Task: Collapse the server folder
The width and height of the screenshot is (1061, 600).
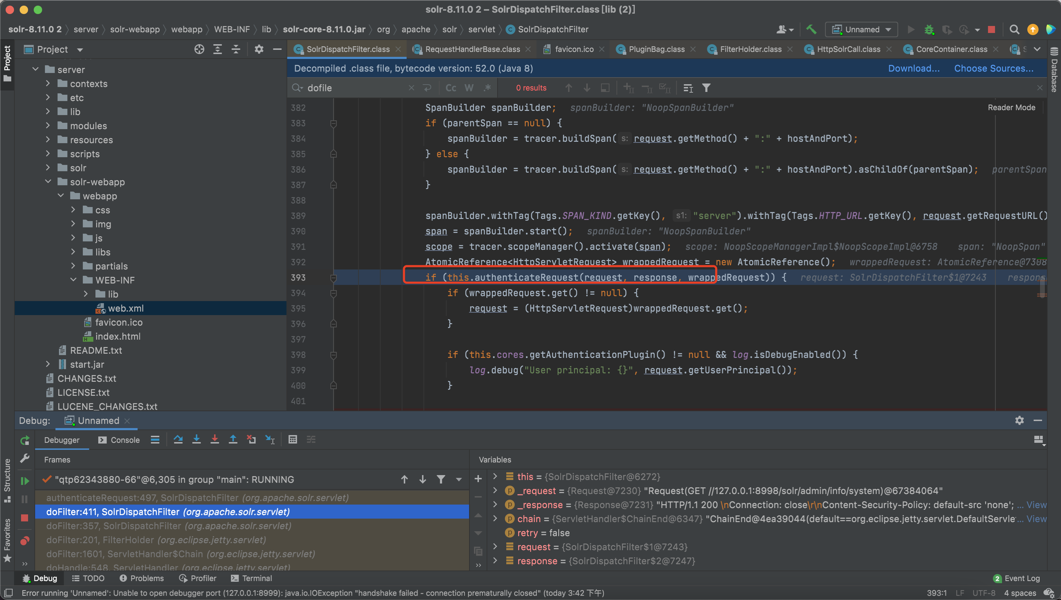Action: point(36,69)
